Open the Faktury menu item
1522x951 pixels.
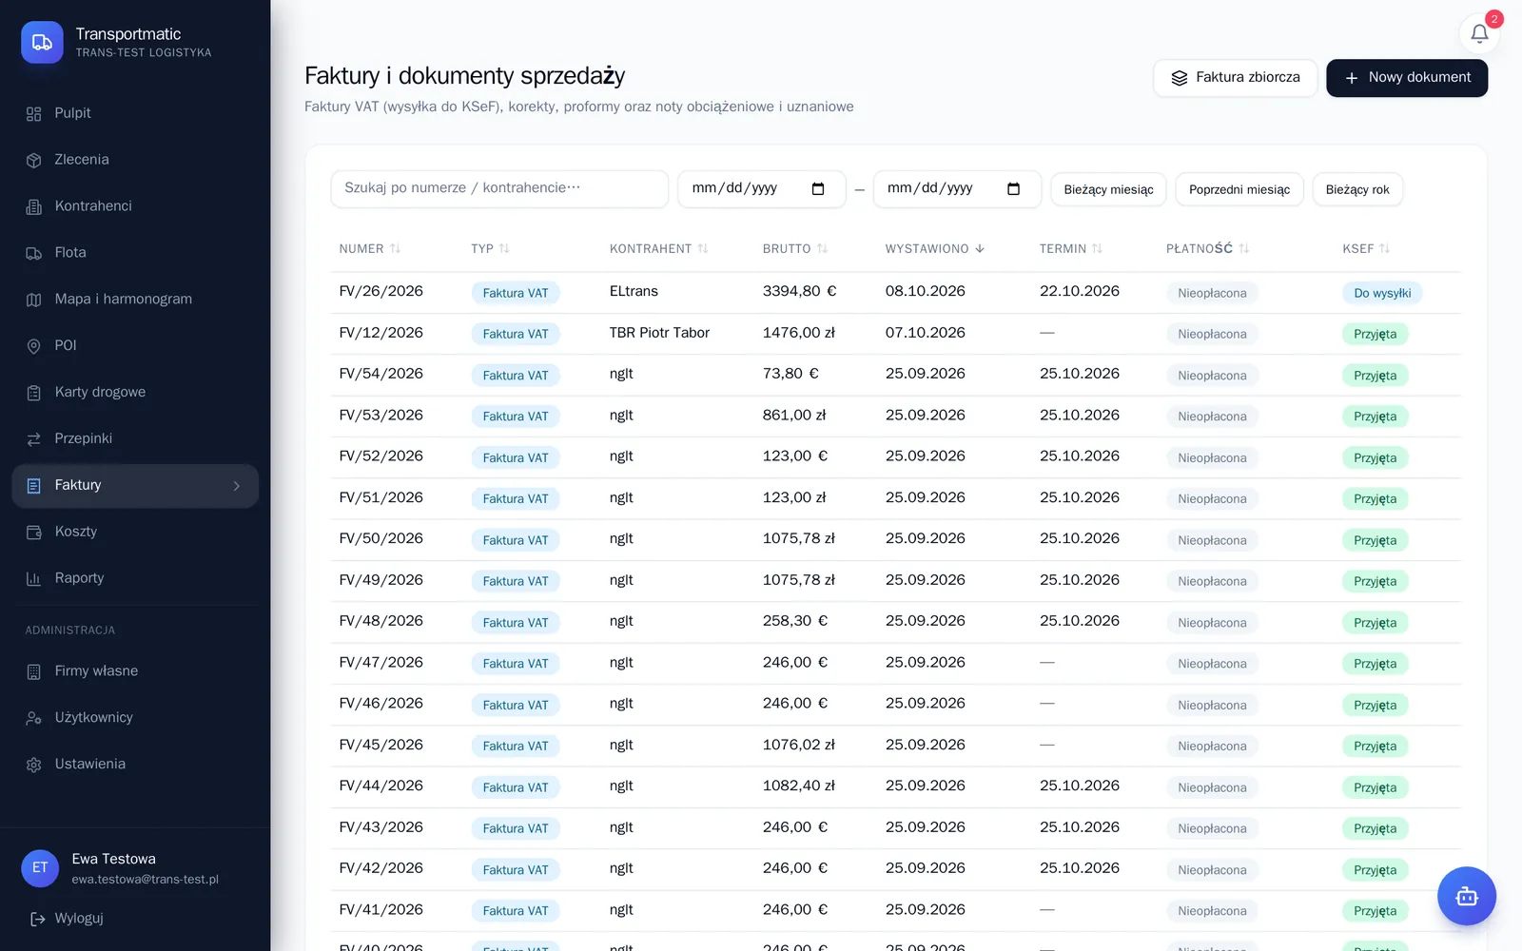[x=135, y=486]
